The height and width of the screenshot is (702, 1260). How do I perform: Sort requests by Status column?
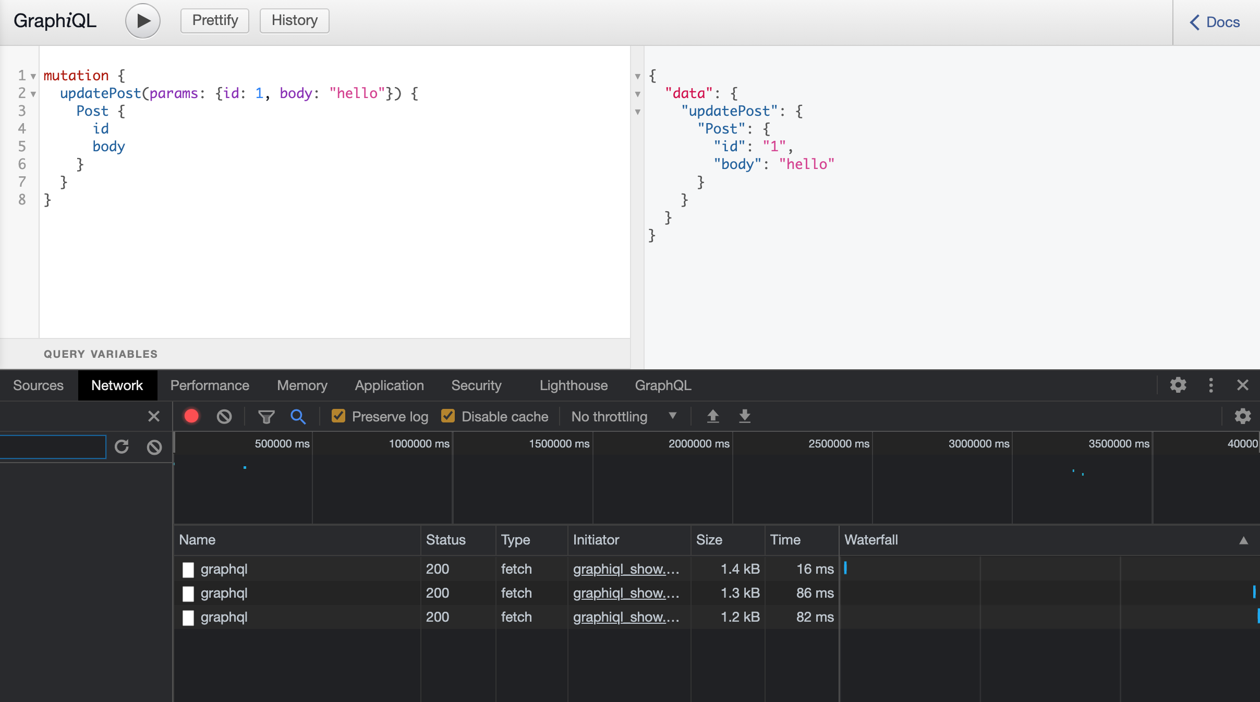pos(458,540)
